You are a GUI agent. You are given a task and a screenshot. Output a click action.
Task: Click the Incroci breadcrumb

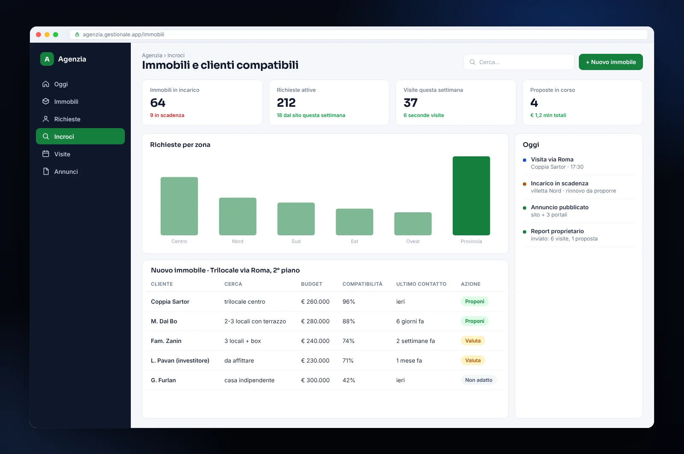pos(176,56)
